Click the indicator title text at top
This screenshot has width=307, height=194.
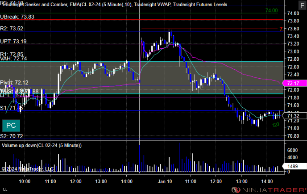pyautogui.click(x=114, y=4)
